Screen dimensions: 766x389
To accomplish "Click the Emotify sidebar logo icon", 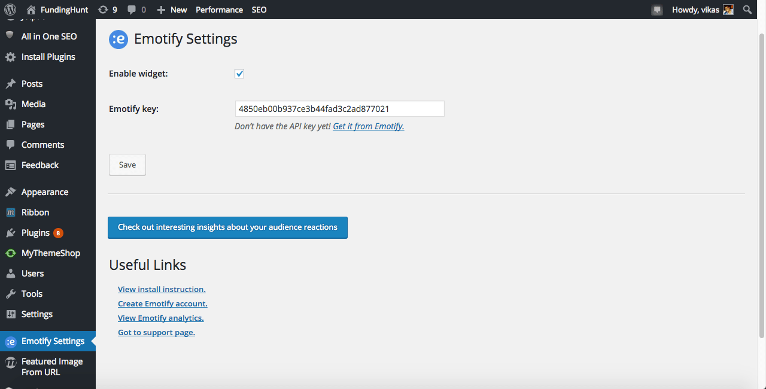I will point(10,341).
